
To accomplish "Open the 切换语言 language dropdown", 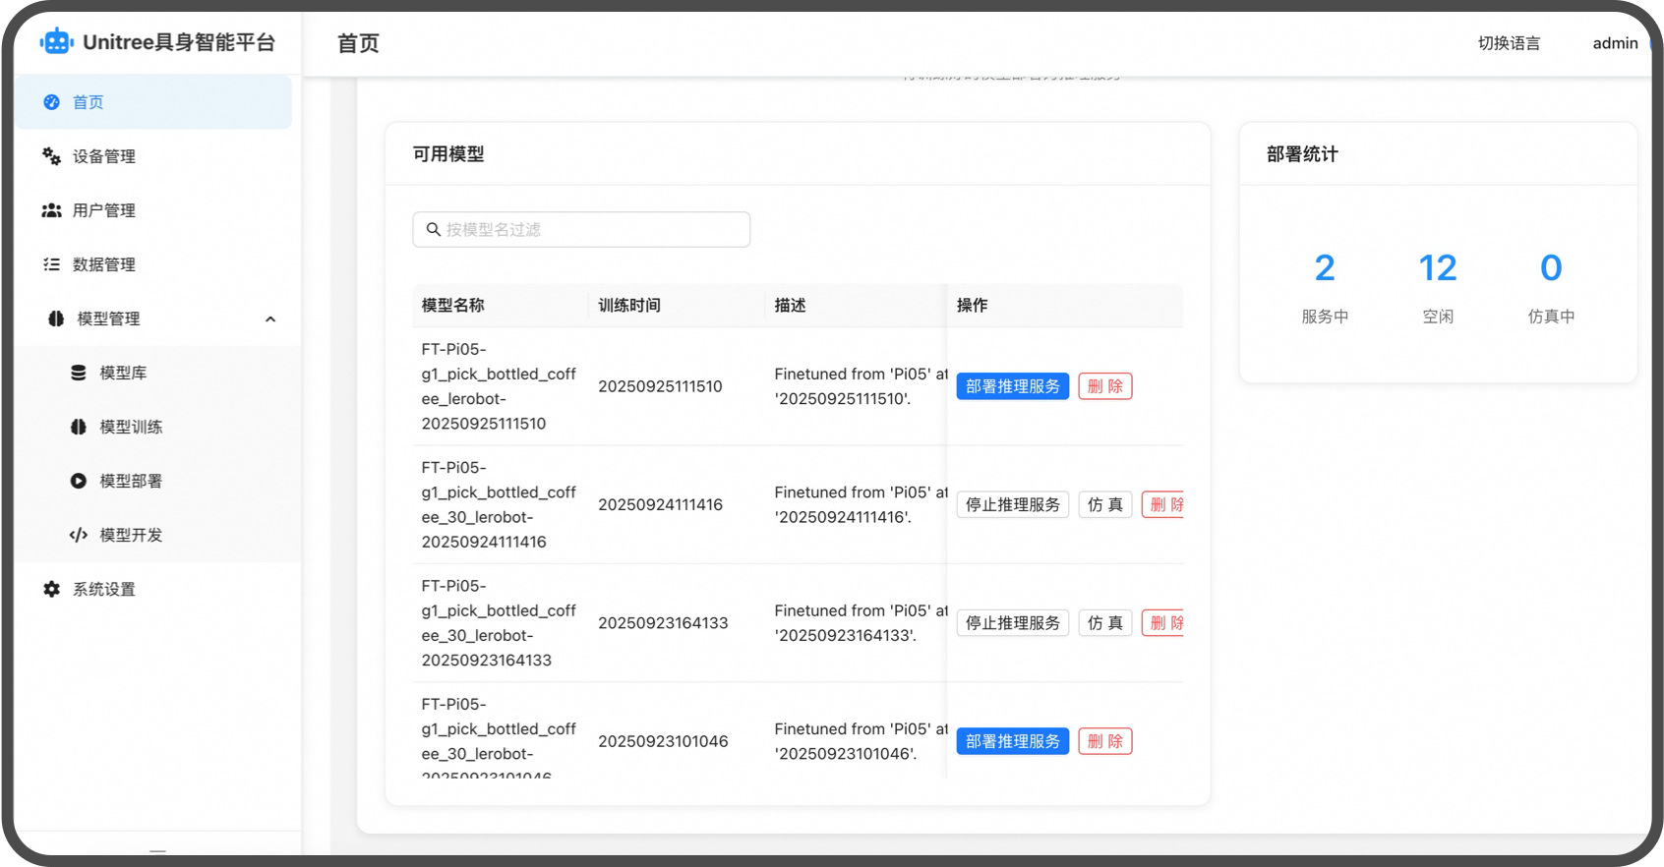I will pyautogui.click(x=1509, y=43).
